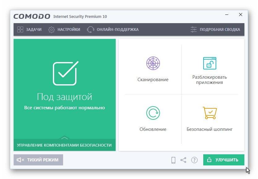This screenshot has width=258, height=179.
Task: Click the Сканирование radar icon
Action: 153,63
